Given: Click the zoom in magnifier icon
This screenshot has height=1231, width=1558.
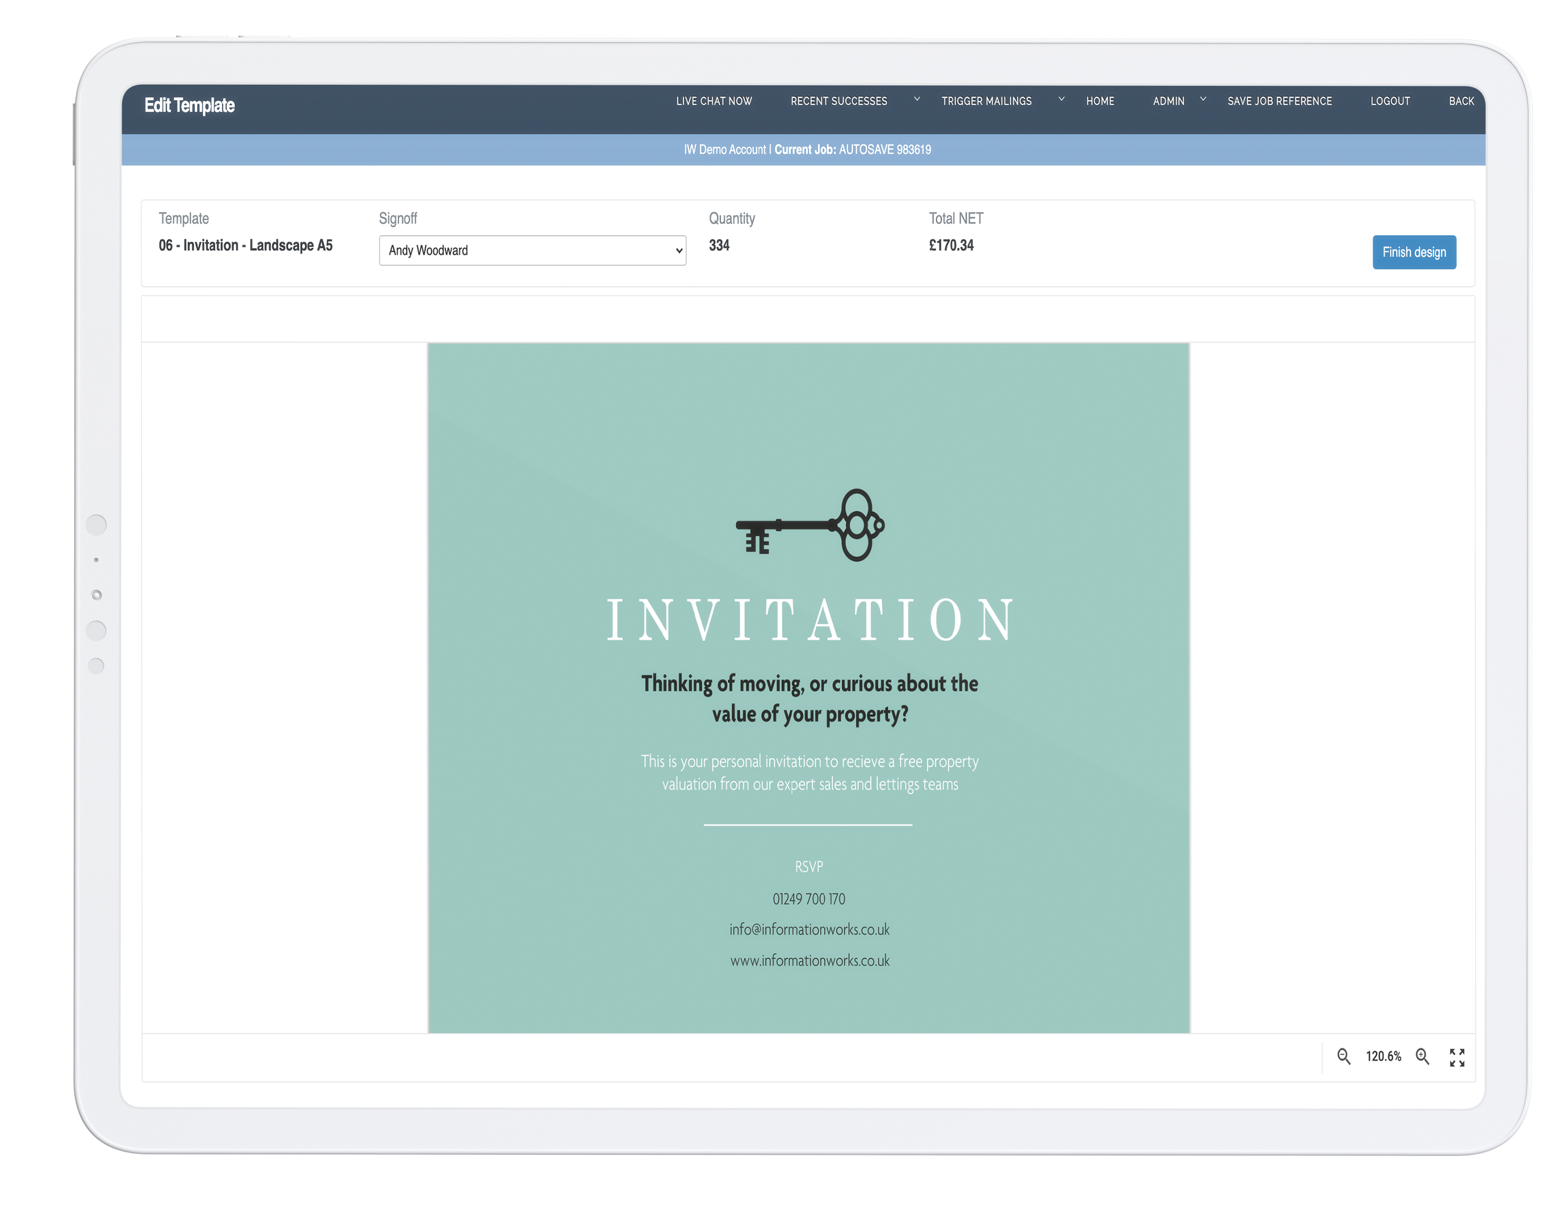Looking at the screenshot, I should point(1422,1056).
